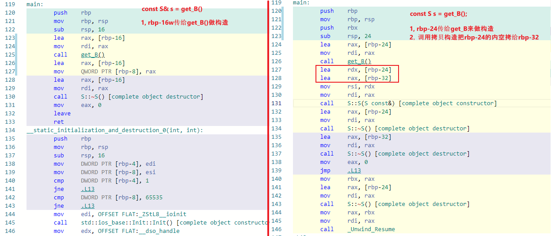Click line number 134 in the left pane
Screen dimensions: 551x236
coord(9,130)
